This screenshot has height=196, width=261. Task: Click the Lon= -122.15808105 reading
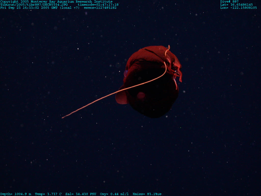point(239,8)
